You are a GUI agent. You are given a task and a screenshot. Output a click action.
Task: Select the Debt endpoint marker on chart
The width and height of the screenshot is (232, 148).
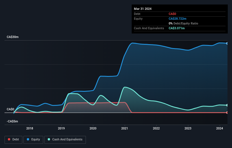(x=227, y=113)
